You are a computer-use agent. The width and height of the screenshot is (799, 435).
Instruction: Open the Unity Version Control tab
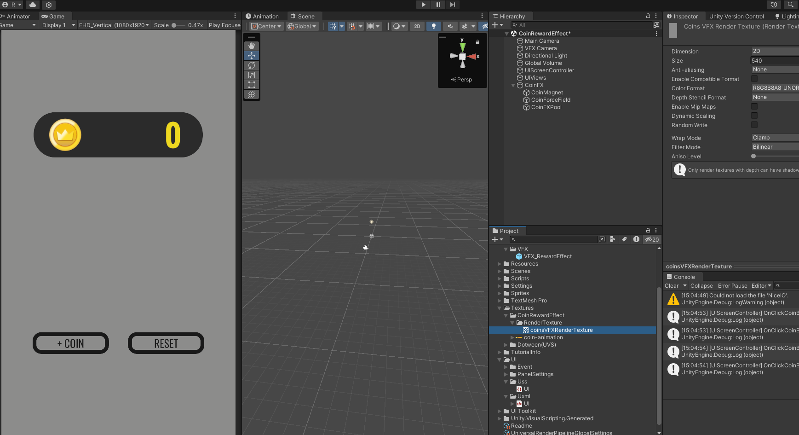736,16
